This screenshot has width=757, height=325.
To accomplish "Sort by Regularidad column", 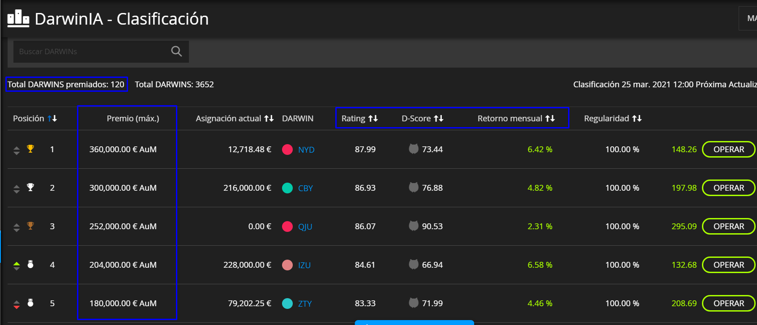I will click(x=637, y=119).
